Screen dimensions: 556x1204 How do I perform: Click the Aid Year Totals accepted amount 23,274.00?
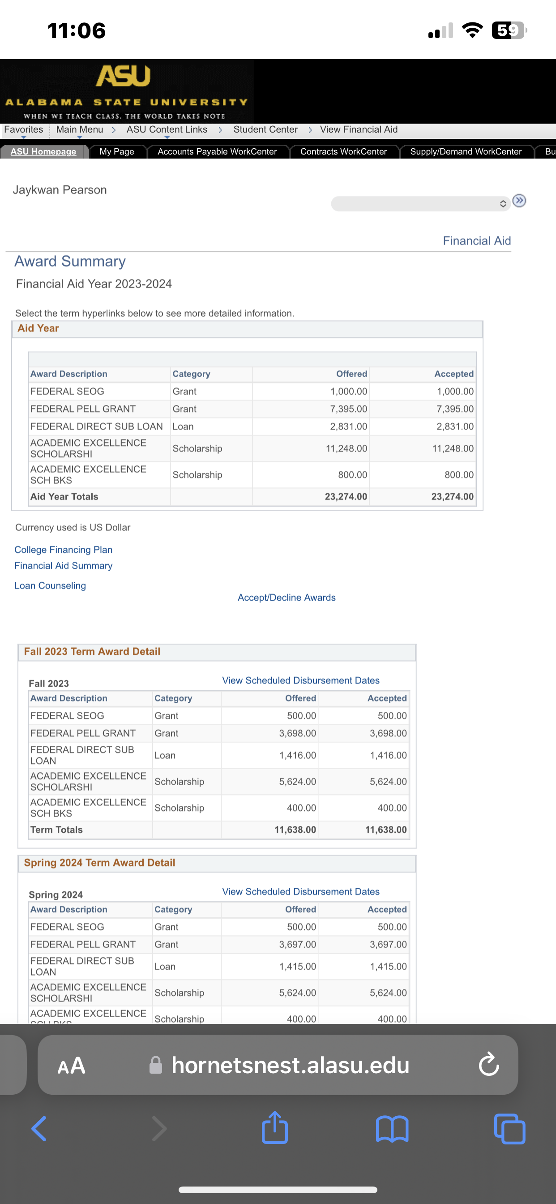coord(452,496)
